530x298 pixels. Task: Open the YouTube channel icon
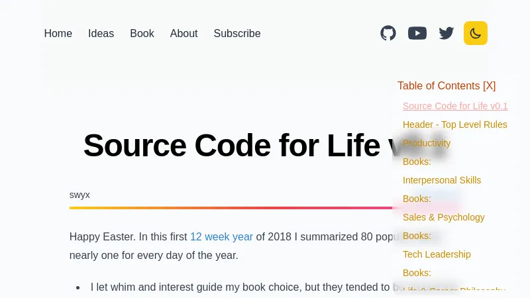[x=417, y=33]
